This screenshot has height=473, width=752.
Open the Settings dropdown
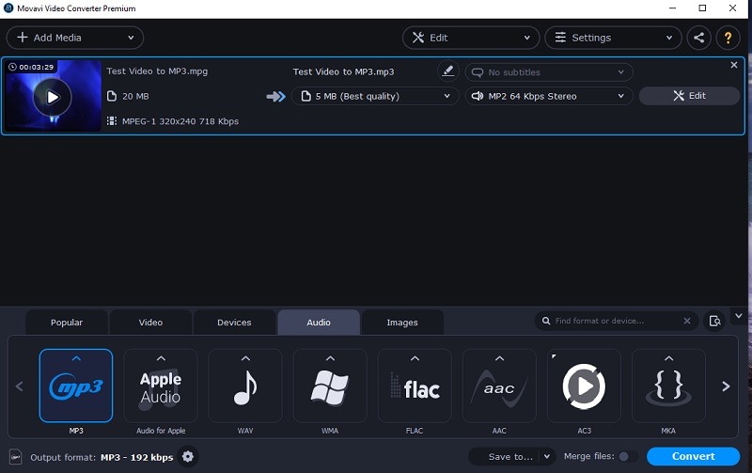[613, 38]
